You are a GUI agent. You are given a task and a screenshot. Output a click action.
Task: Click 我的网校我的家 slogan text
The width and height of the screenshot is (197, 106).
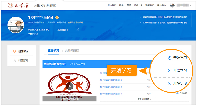45,5
